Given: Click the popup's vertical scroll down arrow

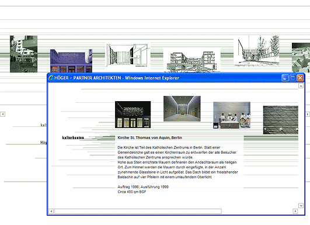Looking at the screenshot, I should (301, 206).
